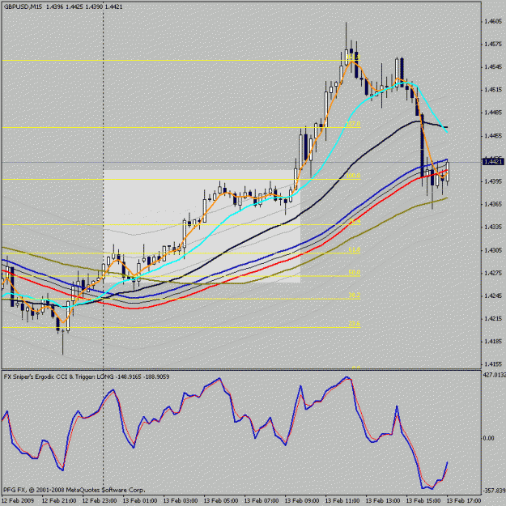Click the 1.4365 price axis label
Viewport: 506px width, 506px height.
(493, 204)
